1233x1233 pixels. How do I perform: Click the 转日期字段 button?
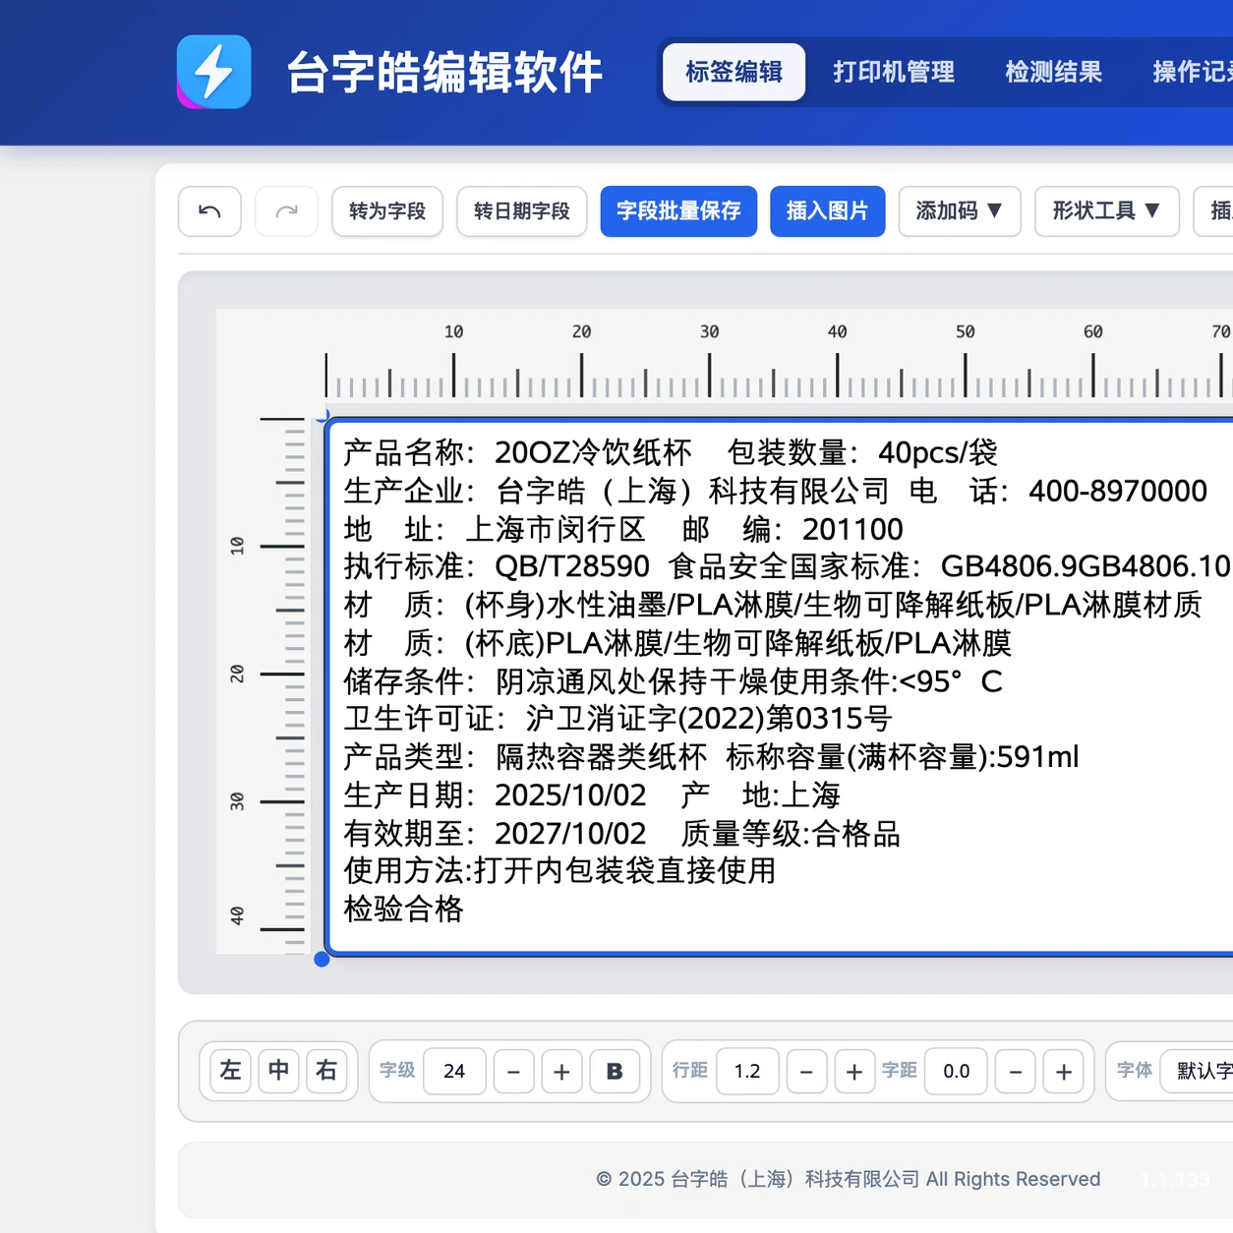coord(522,211)
